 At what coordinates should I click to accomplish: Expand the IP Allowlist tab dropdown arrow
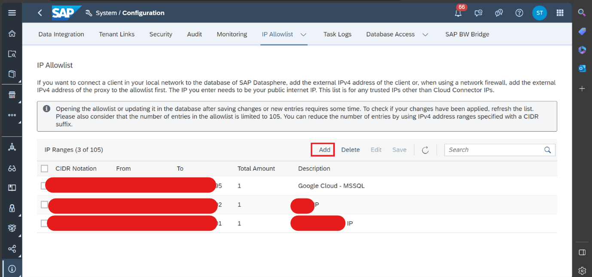click(303, 35)
